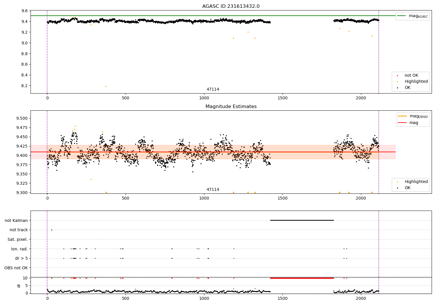
Task: Click the 'Magnitude Estimates' subplot title
Action: pos(231,107)
